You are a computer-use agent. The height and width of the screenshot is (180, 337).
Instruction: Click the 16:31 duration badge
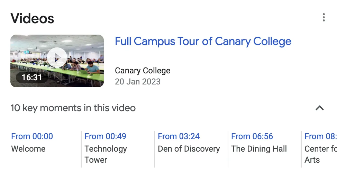coord(32,78)
